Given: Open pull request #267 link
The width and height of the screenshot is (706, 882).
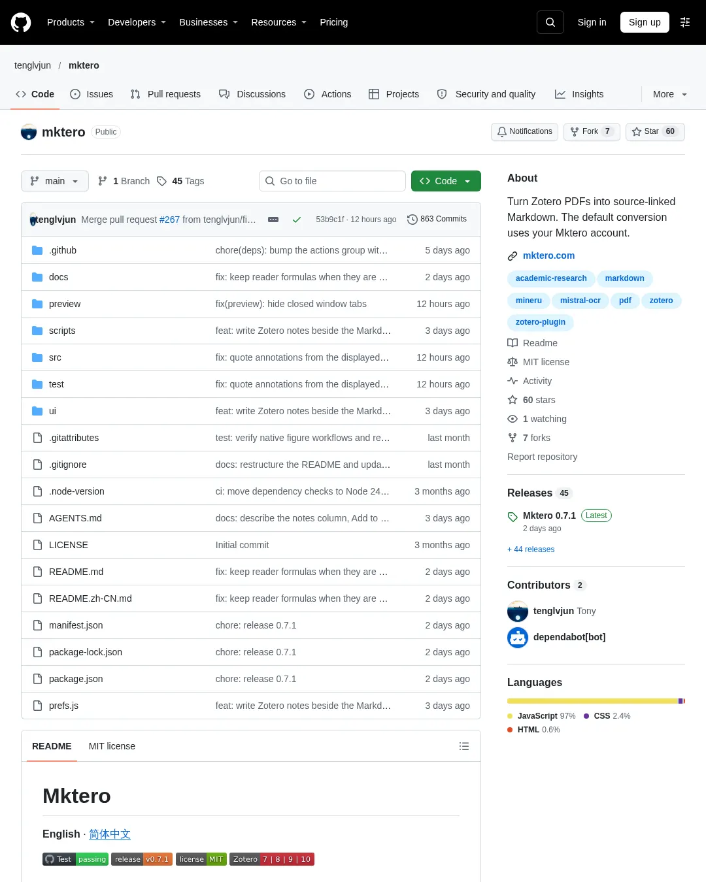Looking at the screenshot, I should click(x=169, y=220).
